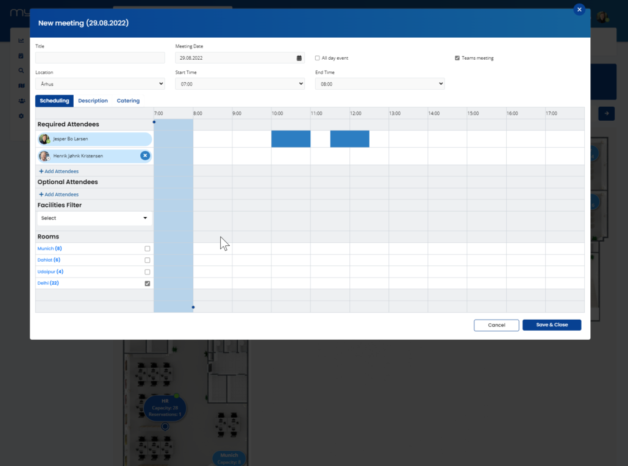Check the Udaipur room checkbox
This screenshot has height=466, width=628.
click(x=148, y=271)
